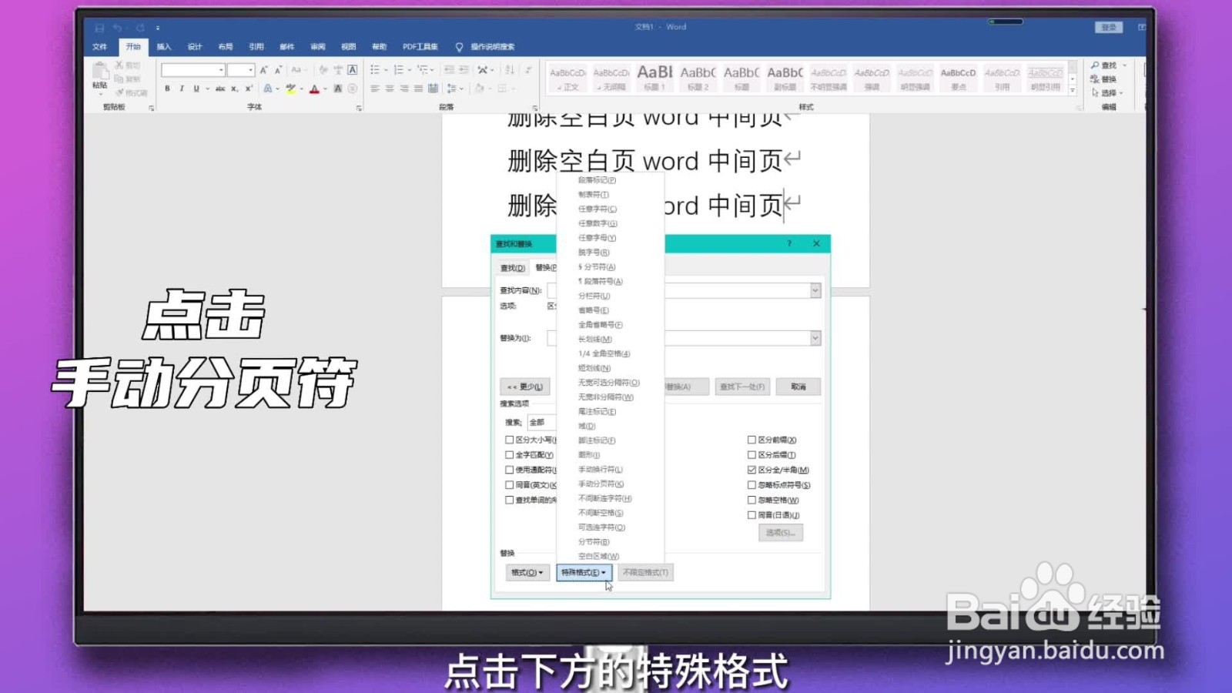
Task: Center align the text
Action: coord(390,89)
